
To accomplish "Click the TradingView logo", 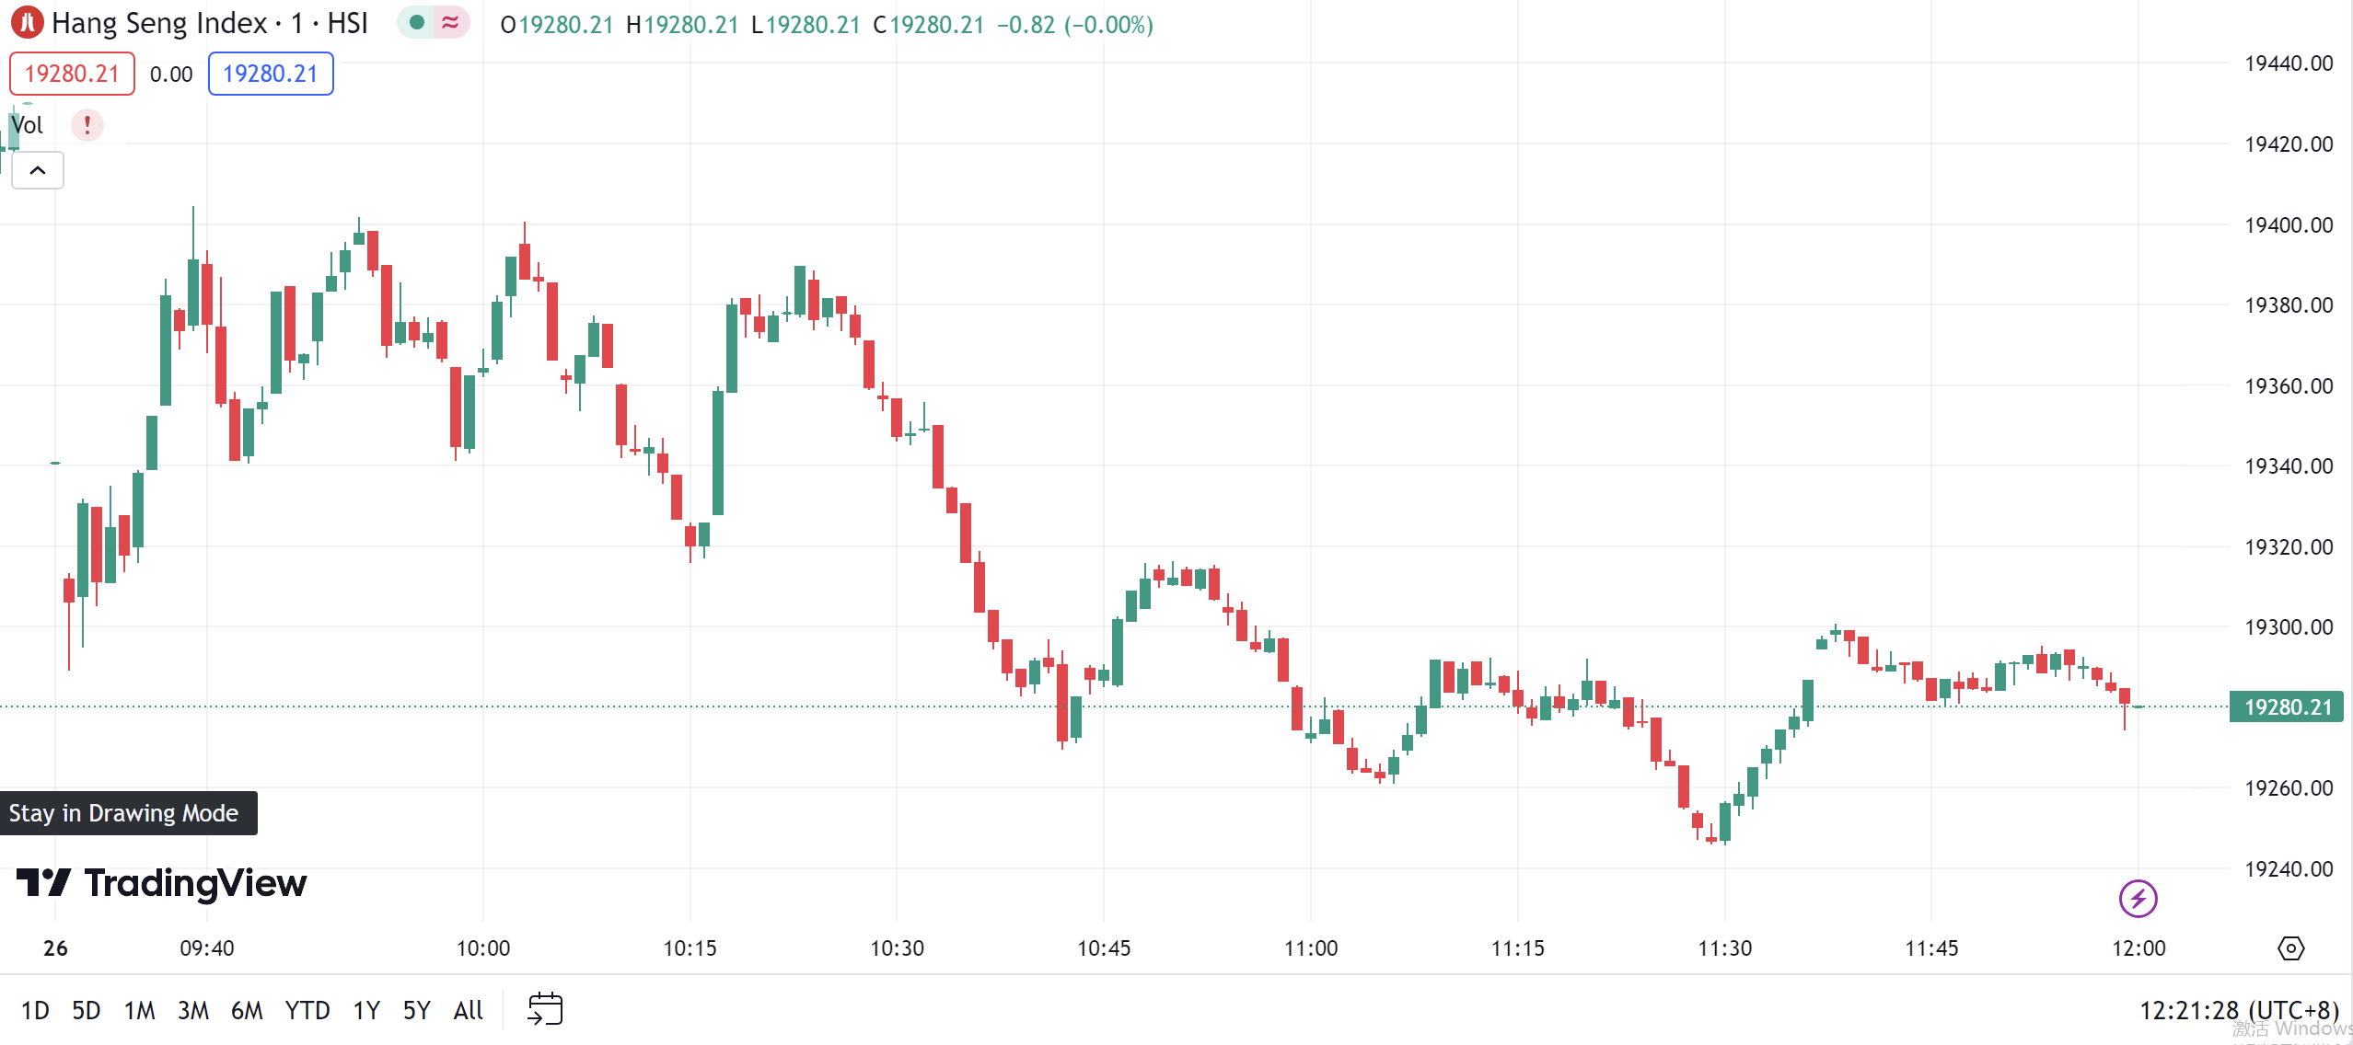I will [x=162, y=883].
